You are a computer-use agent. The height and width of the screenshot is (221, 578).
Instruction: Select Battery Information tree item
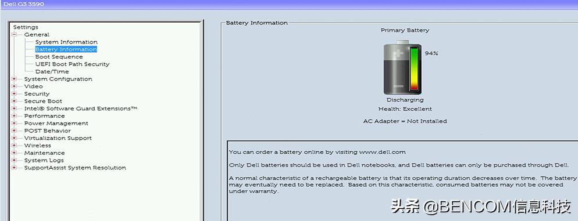(x=66, y=49)
